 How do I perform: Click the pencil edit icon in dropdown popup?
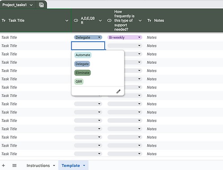click(x=118, y=92)
